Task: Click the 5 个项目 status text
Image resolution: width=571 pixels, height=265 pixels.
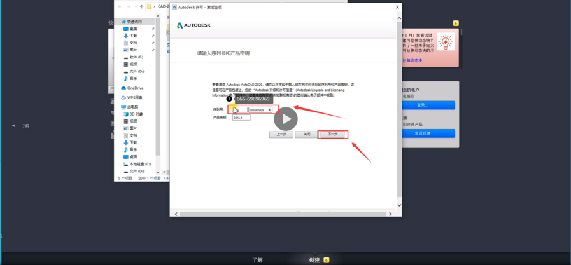Action: [125, 178]
